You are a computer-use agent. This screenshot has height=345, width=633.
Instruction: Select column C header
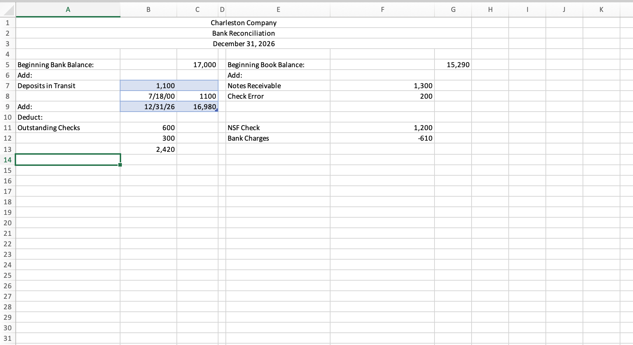(197, 9)
